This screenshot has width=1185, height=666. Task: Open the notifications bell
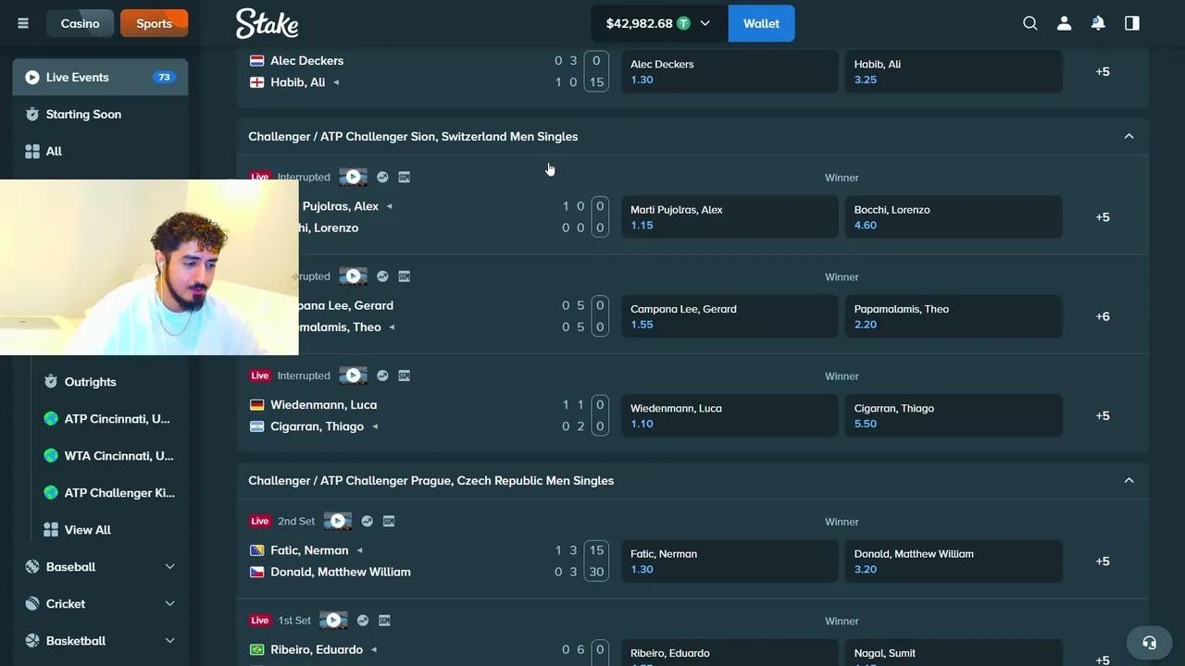click(1098, 23)
